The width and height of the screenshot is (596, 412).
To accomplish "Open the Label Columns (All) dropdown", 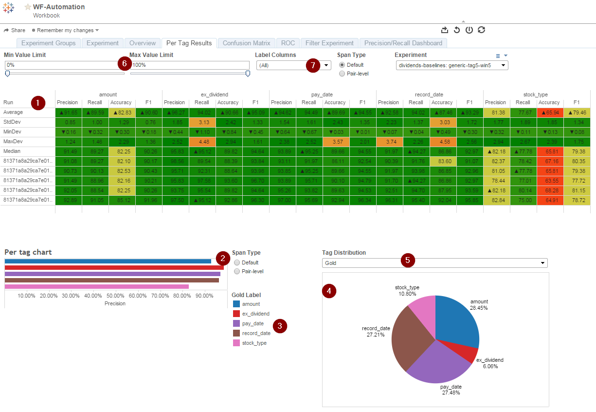I will tap(294, 65).
